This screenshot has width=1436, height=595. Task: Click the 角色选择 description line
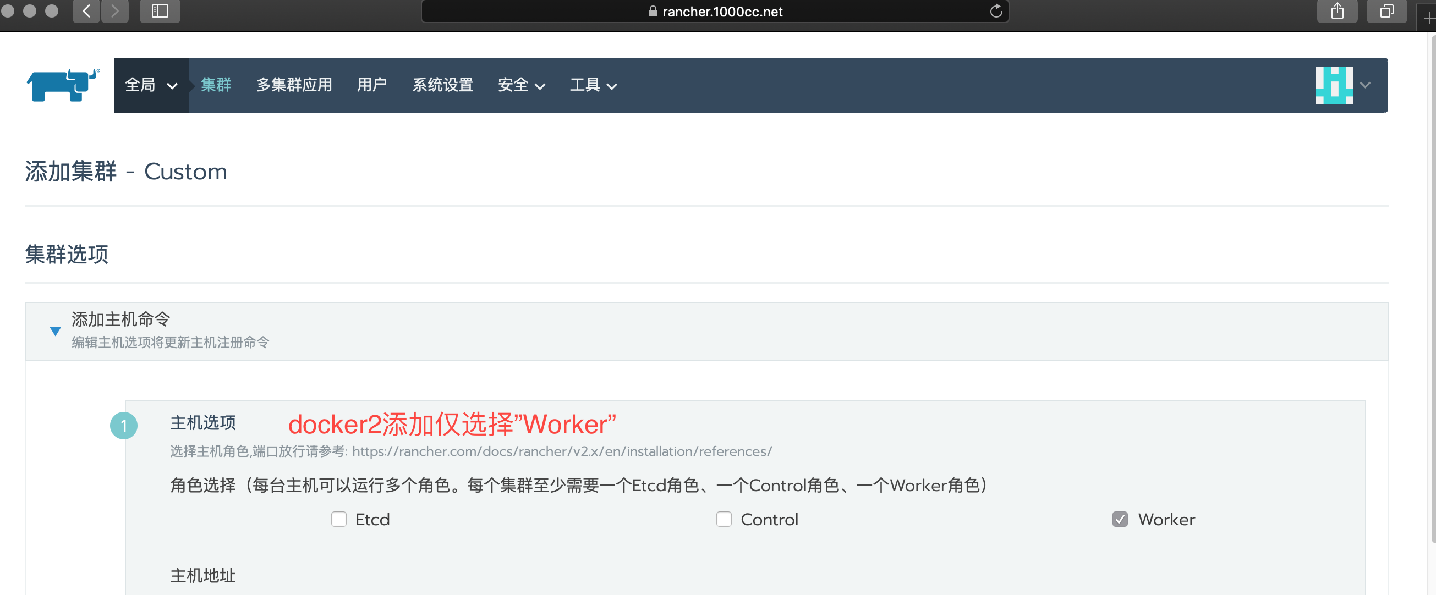point(580,485)
